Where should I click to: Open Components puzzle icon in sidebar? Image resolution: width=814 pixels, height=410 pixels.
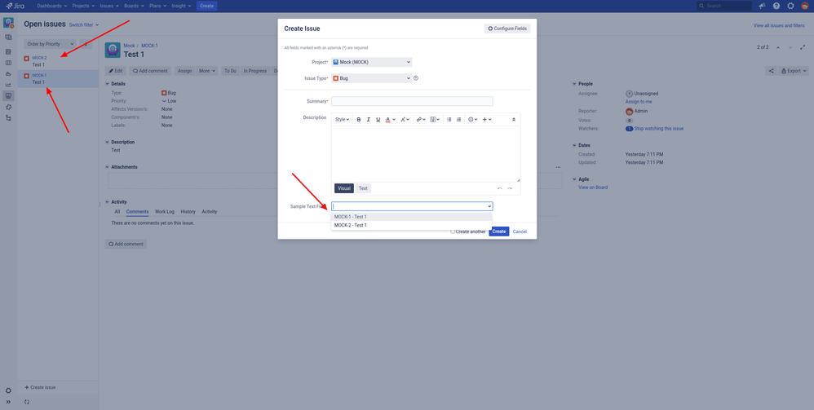tap(8, 107)
